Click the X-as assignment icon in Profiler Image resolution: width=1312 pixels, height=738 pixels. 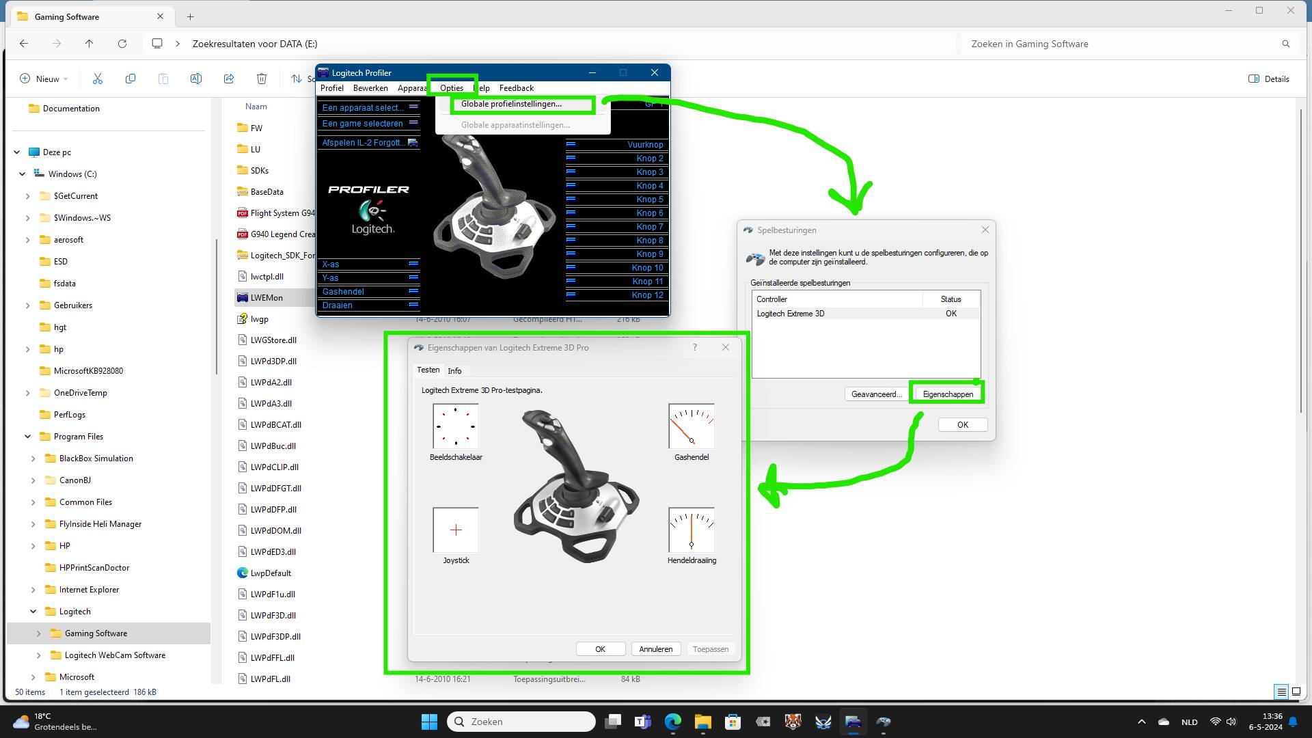[x=413, y=264]
